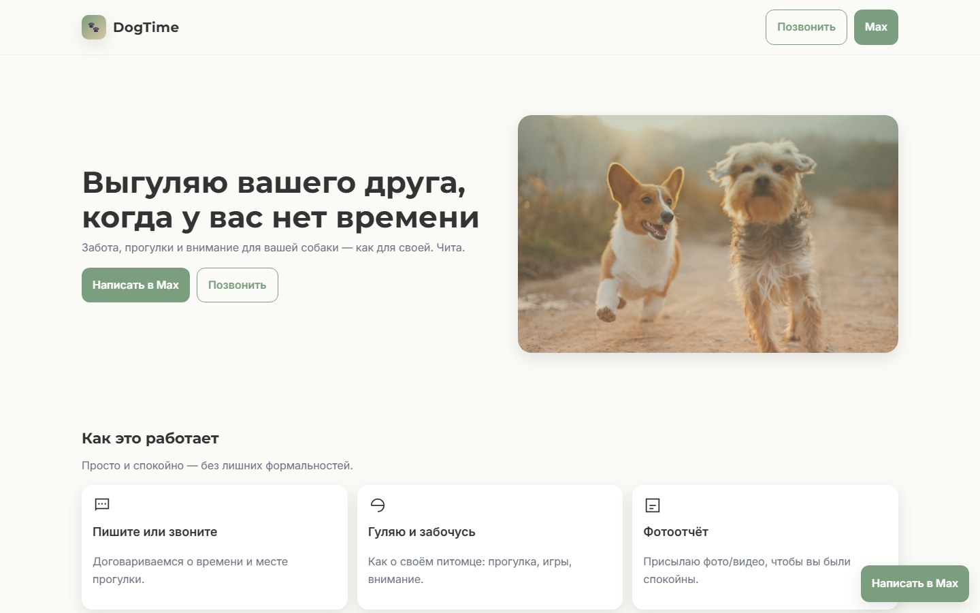
Task: Click the Как это работает heading
Action: tap(150, 438)
